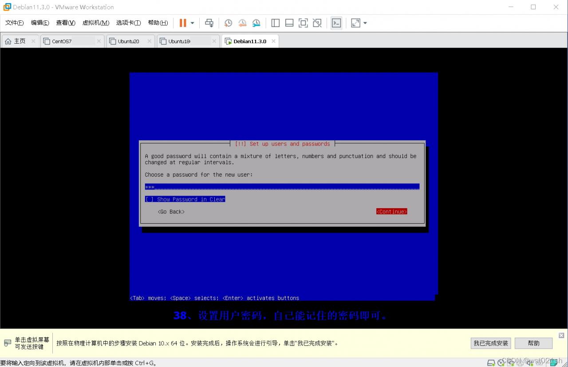
Task: Click the Ctrl+G input hint in status bar
Action: (x=78, y=363)
